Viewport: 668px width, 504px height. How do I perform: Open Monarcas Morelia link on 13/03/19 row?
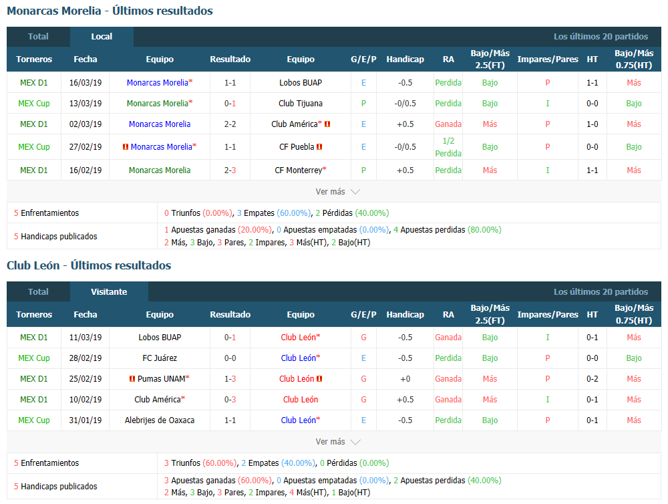(x=157, y=103)
